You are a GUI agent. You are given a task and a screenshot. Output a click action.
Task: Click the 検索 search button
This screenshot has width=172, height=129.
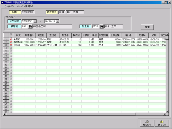tap(147, 27)
